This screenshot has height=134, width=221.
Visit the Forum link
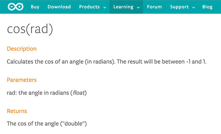[154, 7]
